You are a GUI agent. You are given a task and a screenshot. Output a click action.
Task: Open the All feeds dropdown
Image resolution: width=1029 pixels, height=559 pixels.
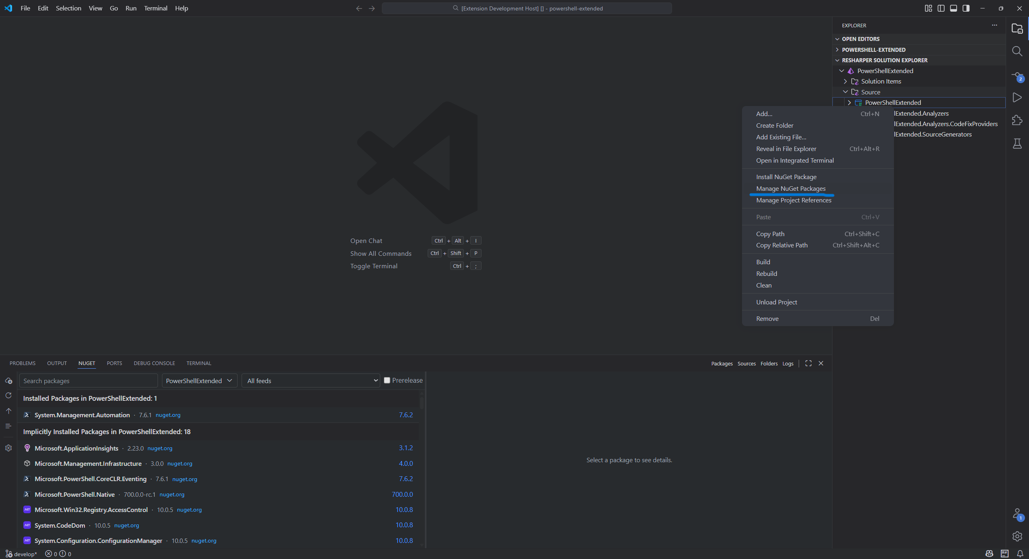[x=311, y=381]
